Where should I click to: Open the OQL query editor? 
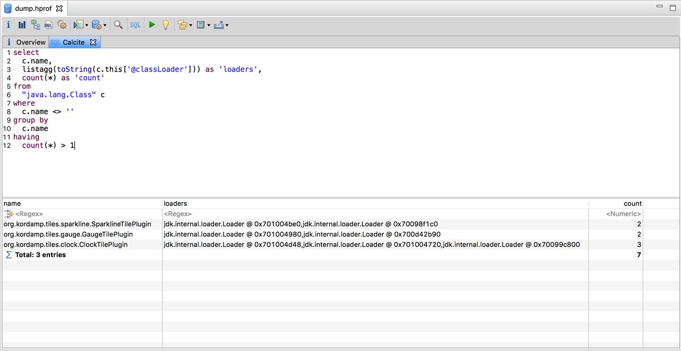pyautogui.click(x=49, y=25)
